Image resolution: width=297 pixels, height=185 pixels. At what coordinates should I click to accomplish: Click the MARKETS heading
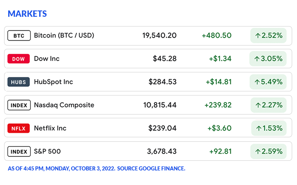(x=27, y=14)
